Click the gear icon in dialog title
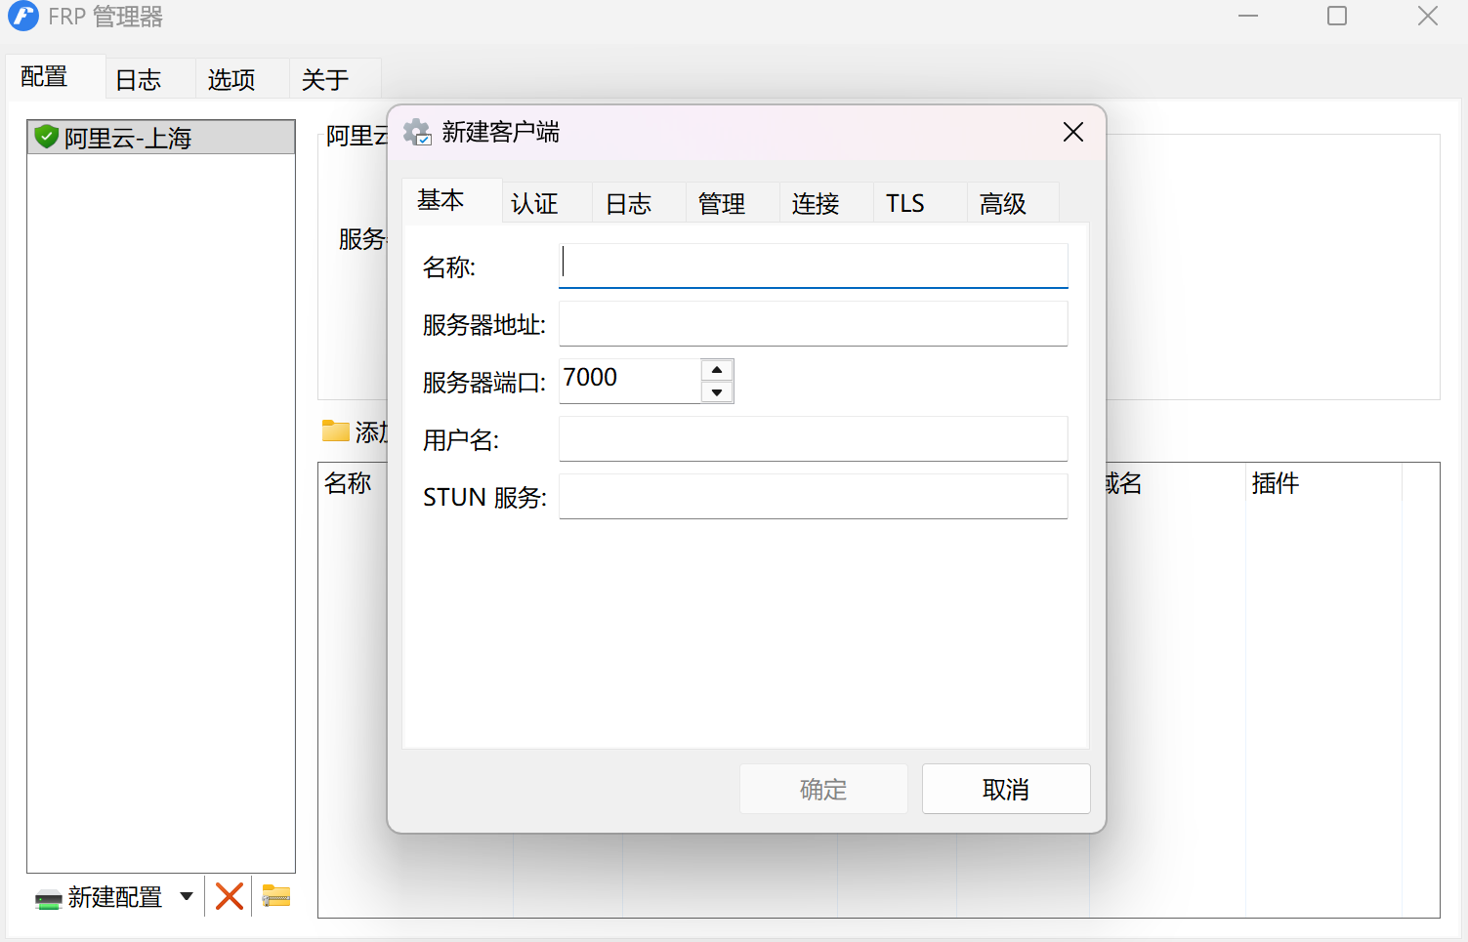Viewport: 1468px width, 942px height. pyautogui.click(x=417, y=132)
